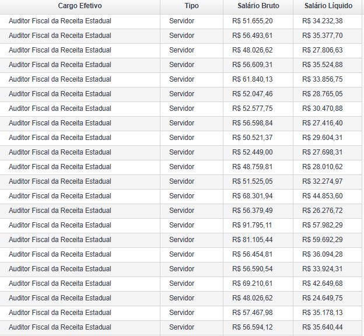This screenshot has width=364, height=336.
Task: Click Servidor in the R$ 52.449,00 row
Action: [x=181, y=152]
